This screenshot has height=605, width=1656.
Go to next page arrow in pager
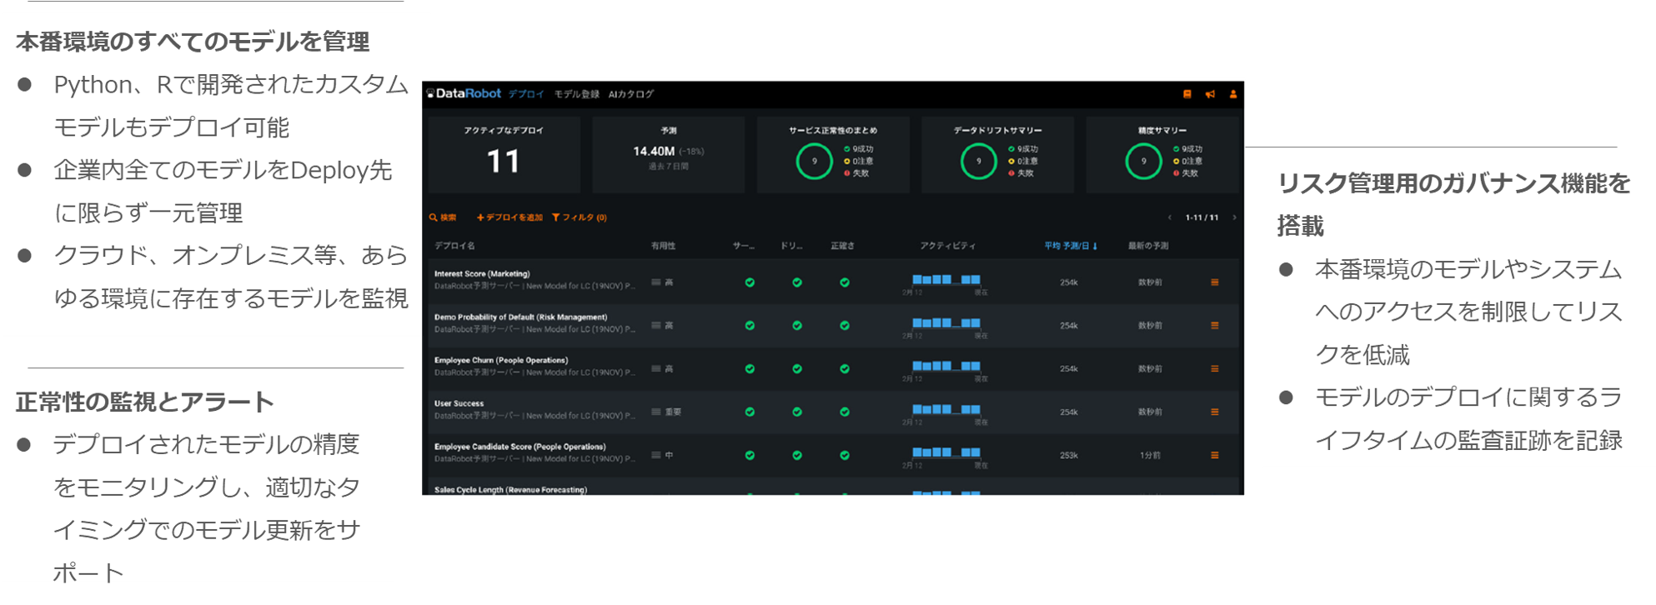(x=1234, y=217)
